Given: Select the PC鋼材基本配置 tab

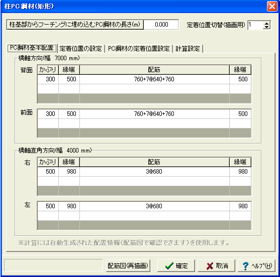Looking at the screenshot, I should [32, 48].
